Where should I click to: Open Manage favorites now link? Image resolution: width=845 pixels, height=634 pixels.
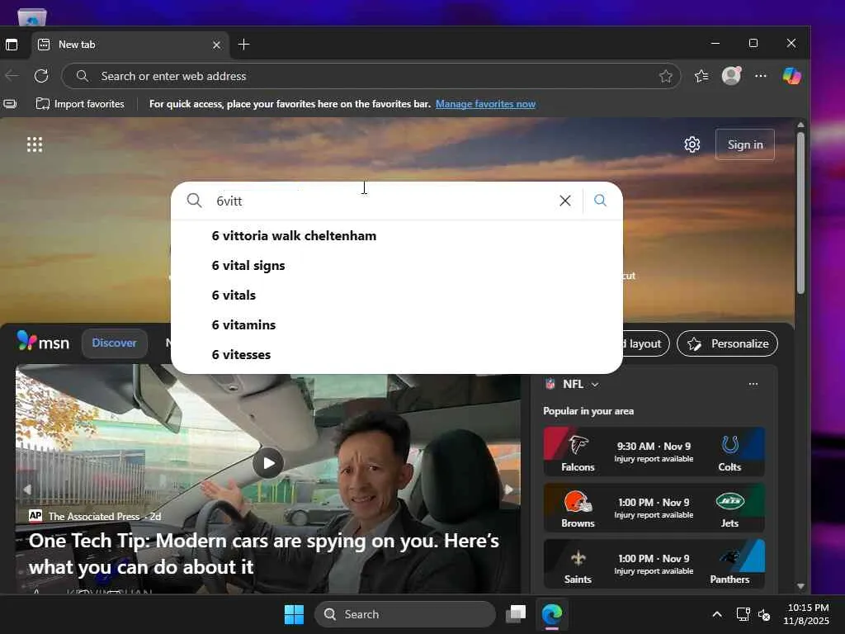pos(485,104)
